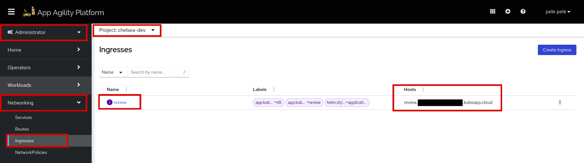
Task: Open the Administrator perspective switcher
Action: (x=44, y=32)
